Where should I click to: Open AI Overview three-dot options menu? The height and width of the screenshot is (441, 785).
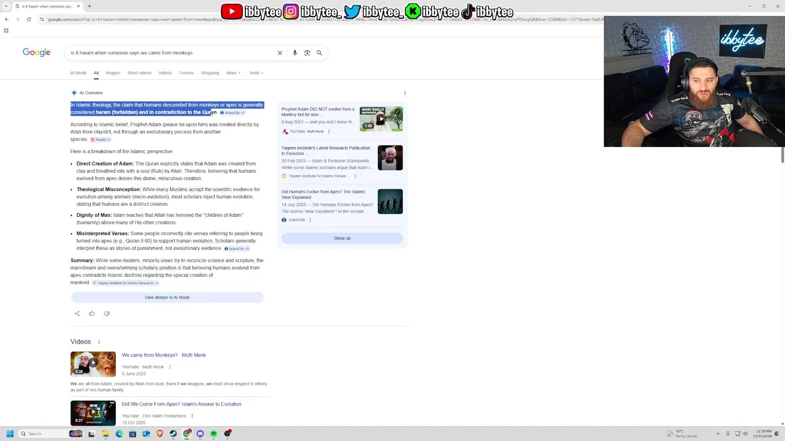tap(405, 93)
